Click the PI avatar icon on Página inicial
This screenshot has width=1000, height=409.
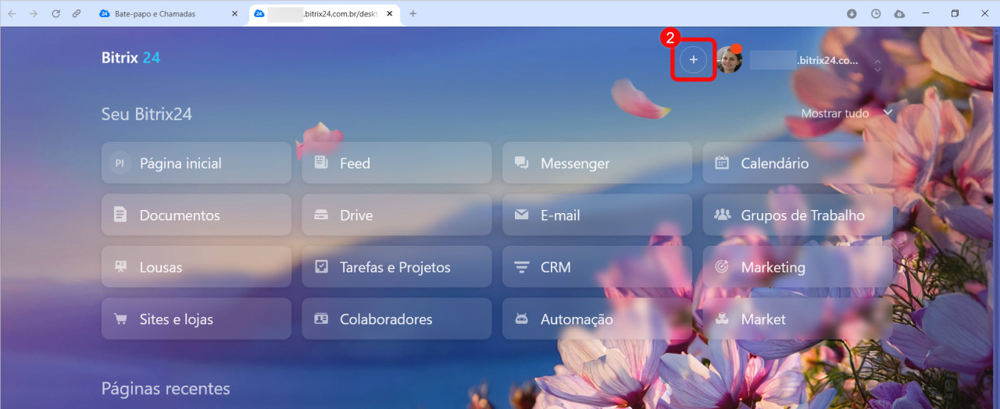(120, 163)
